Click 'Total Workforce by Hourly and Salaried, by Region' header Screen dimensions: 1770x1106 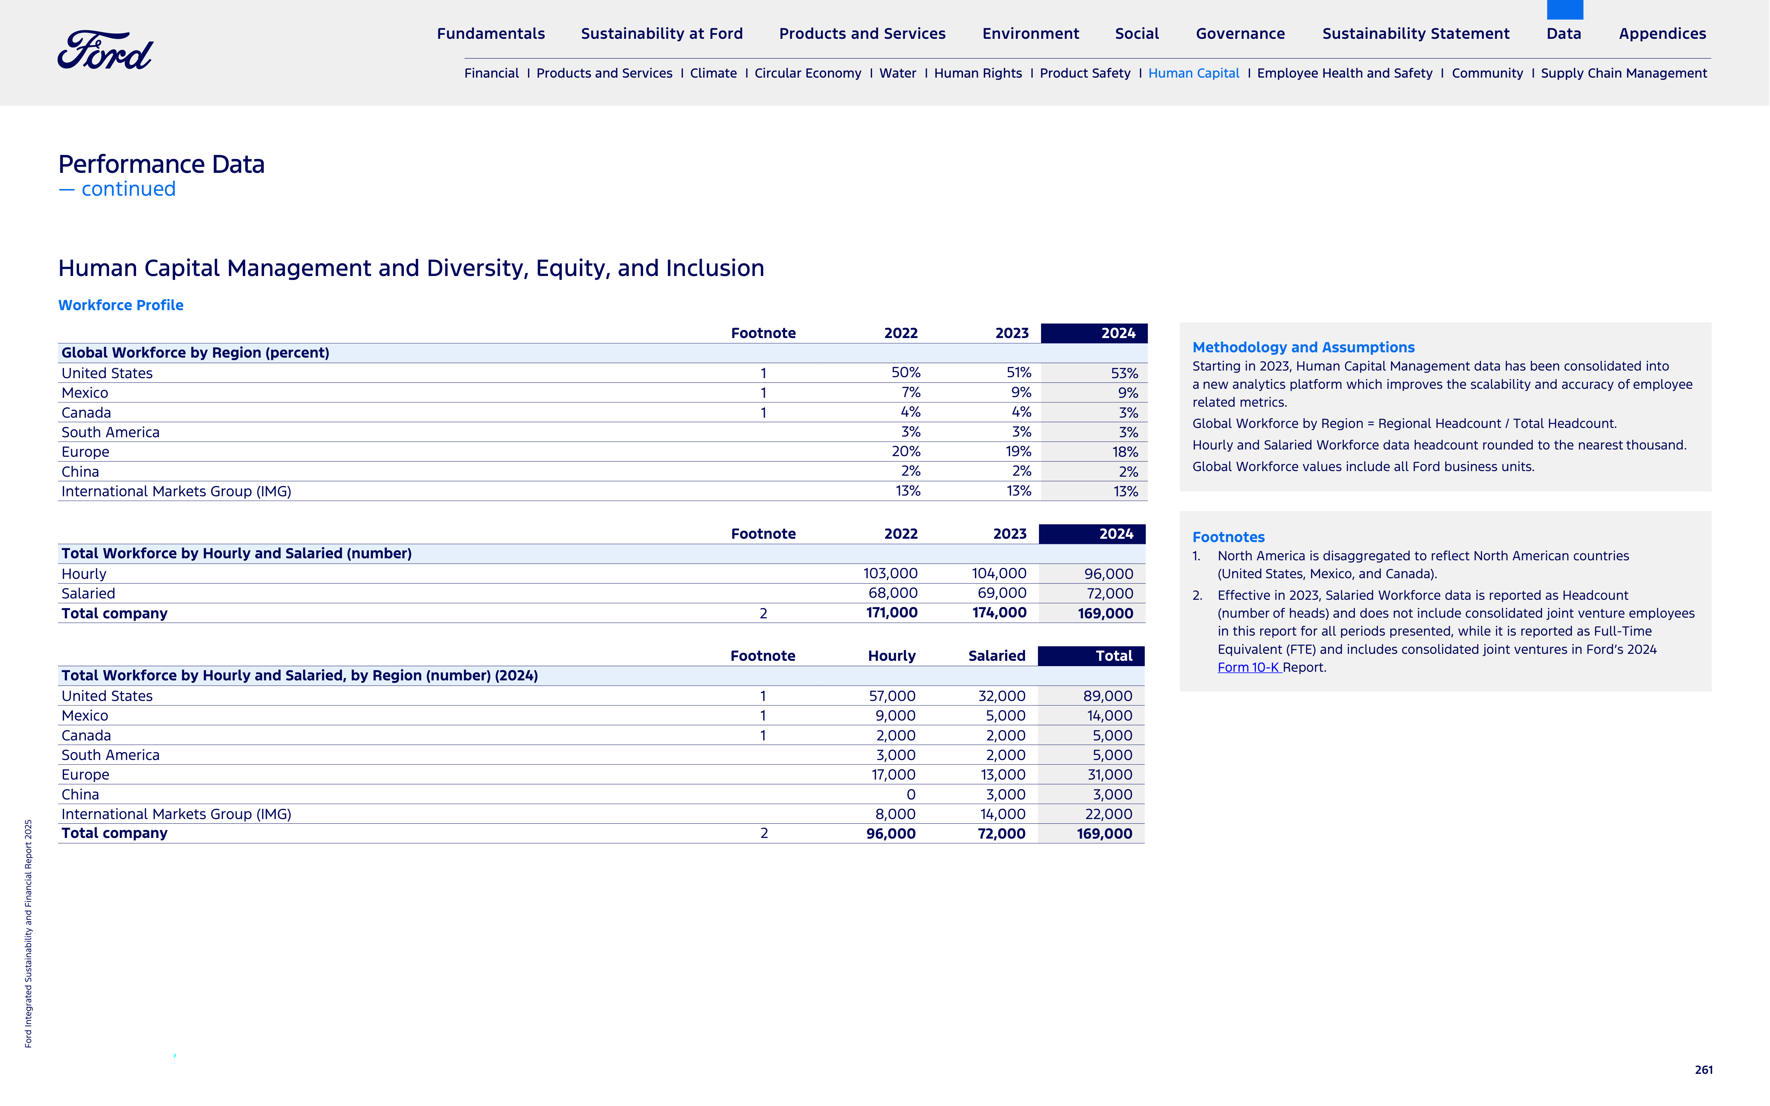click(602, 676)
